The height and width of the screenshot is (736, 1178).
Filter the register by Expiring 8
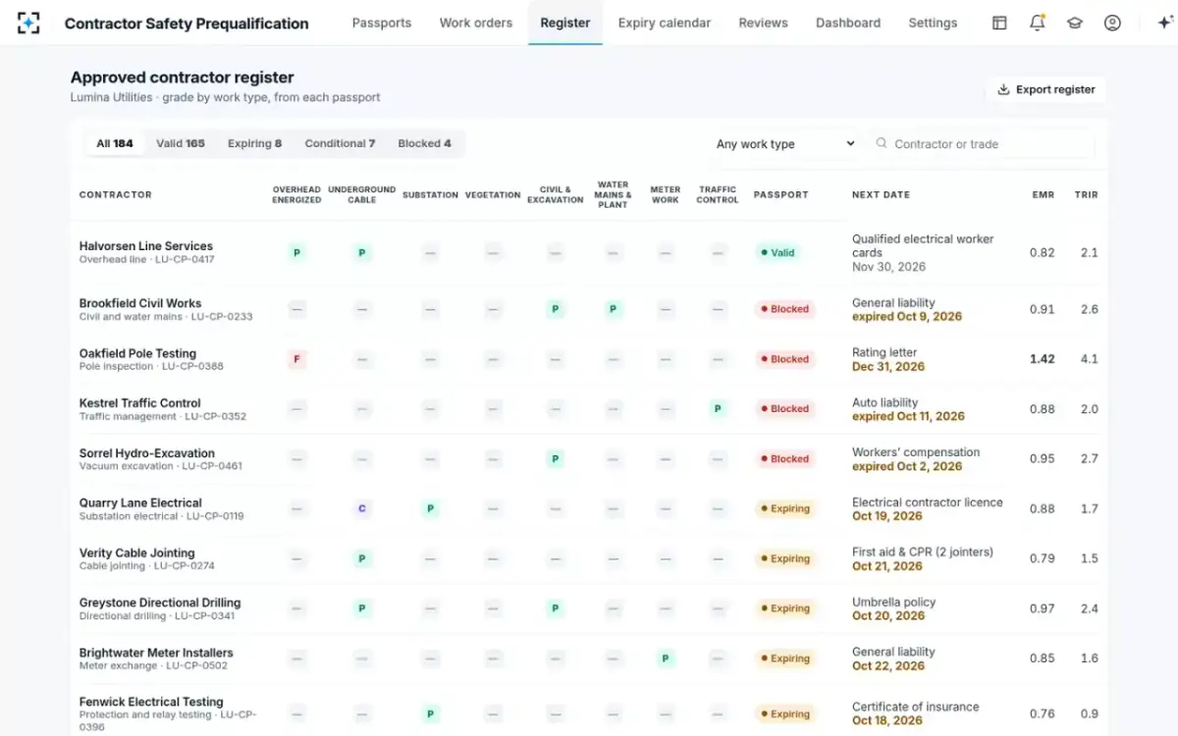[254, 143]
